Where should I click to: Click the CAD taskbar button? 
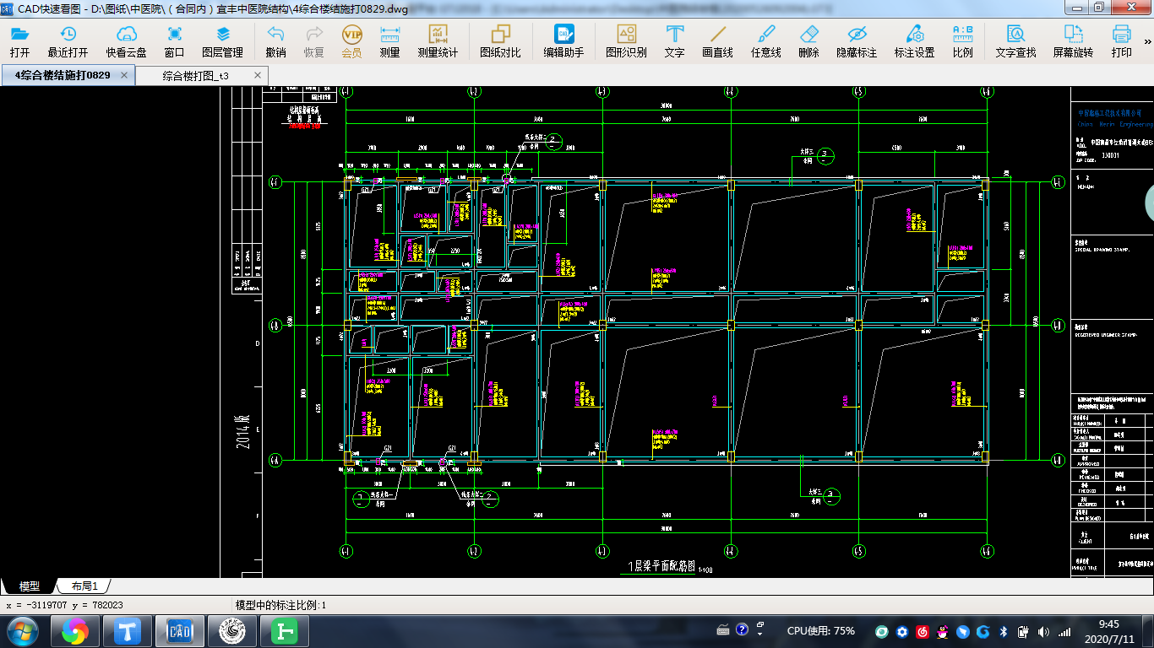[180, 630]
